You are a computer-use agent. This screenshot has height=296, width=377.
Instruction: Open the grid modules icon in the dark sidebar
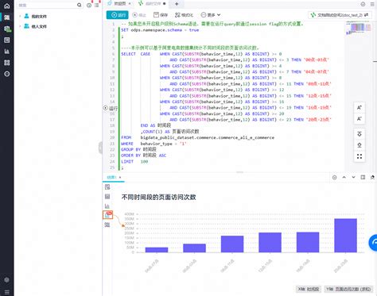(7, 63)
